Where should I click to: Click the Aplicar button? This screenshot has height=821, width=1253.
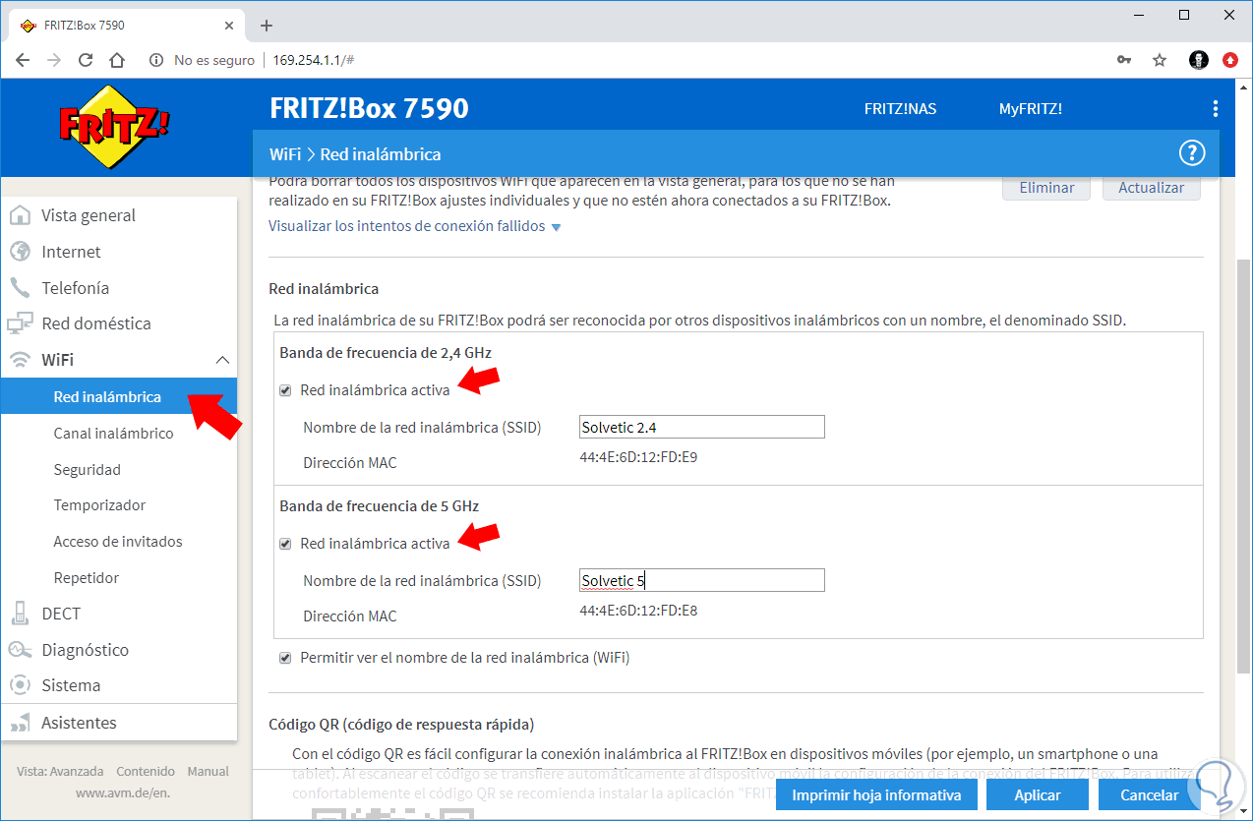pyautogui.click(x=1038, y=795)
